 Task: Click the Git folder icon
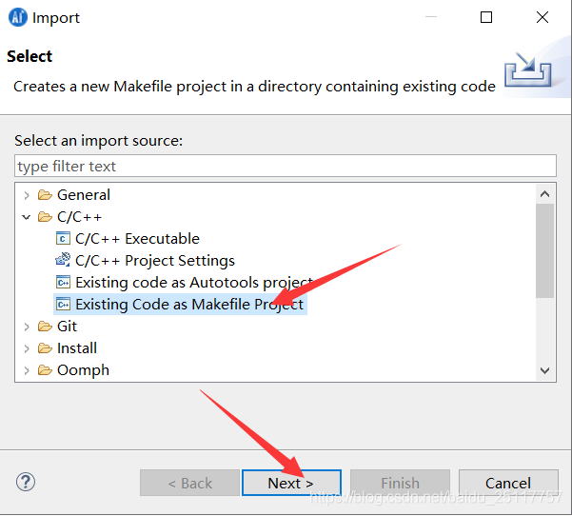[45, 327]
